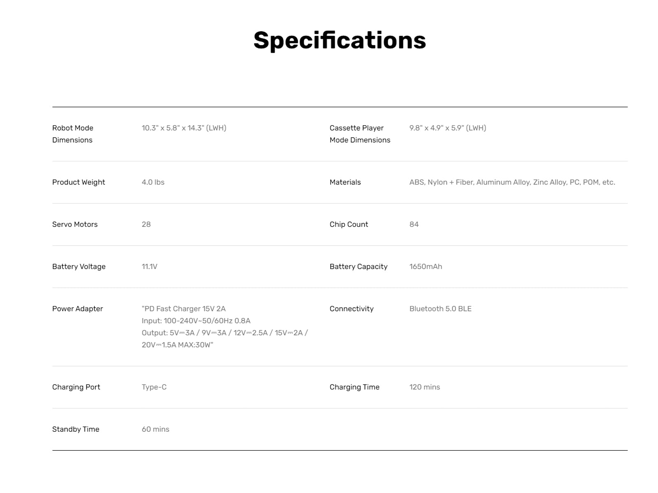Click the chip count value 84
Screen dimensions: 658x493
pyautogui.click(x=414, y=224)
